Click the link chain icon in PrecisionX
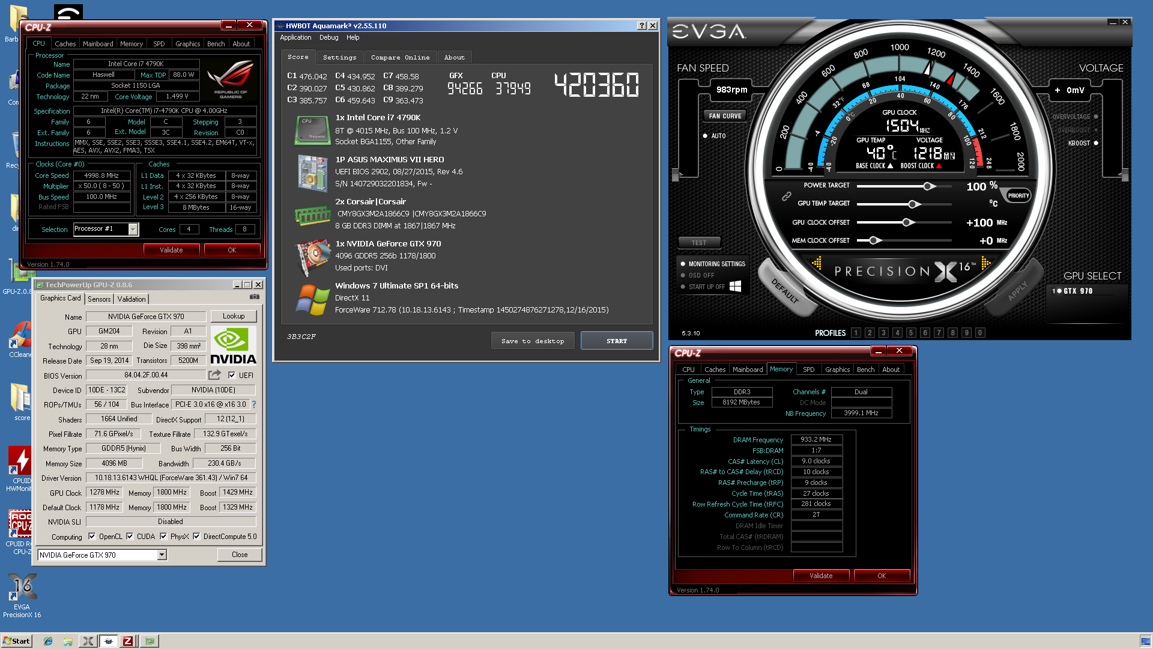The width and height of the screenshot is (1153, 649). 786,196
